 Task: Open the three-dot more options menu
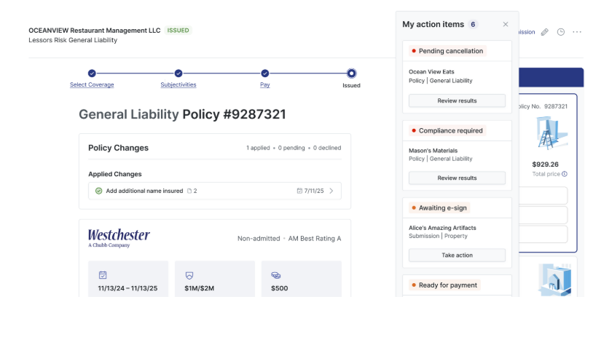point(577,32)
